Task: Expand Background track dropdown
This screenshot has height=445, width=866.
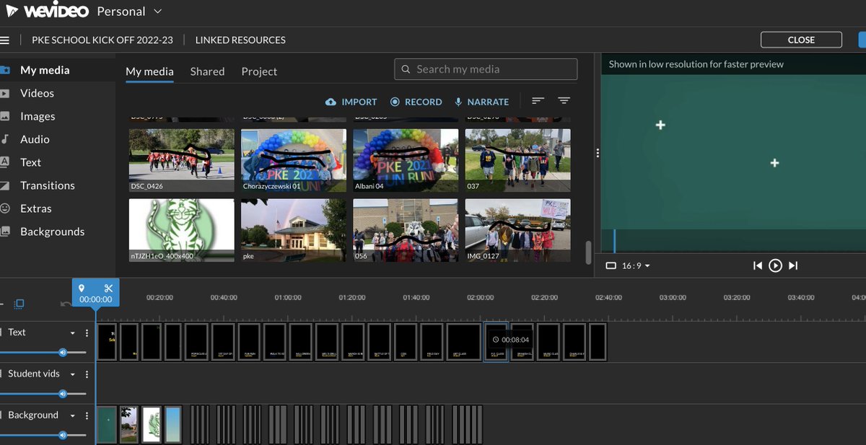Action: point(73,416)
